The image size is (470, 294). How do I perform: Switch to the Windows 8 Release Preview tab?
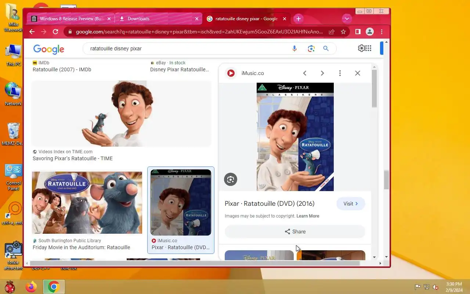click(x=71, y=19)
